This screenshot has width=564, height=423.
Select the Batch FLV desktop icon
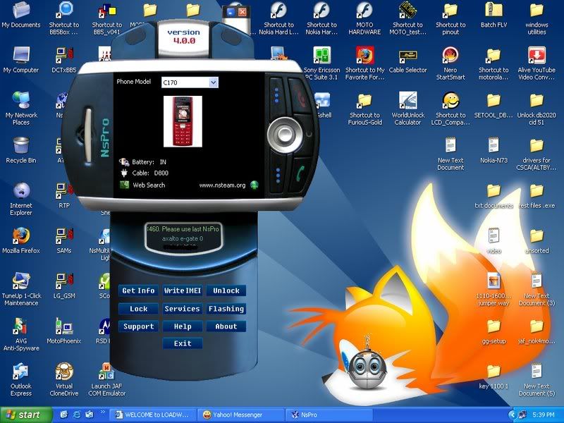[x=493, y=15]
